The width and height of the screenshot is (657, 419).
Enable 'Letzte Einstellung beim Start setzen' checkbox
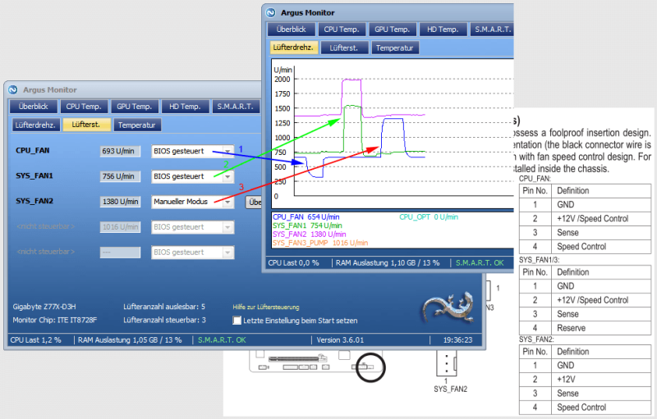[237, 321]
